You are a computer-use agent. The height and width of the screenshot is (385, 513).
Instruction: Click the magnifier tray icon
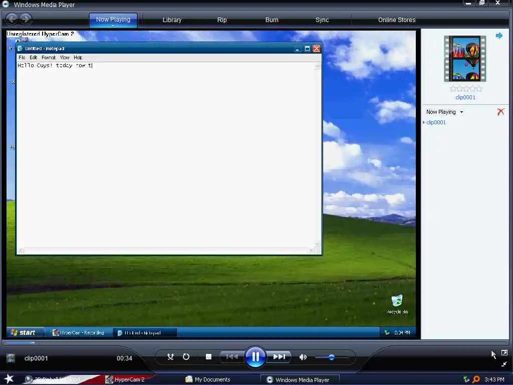pyautogui.click(x=476, y=379)
